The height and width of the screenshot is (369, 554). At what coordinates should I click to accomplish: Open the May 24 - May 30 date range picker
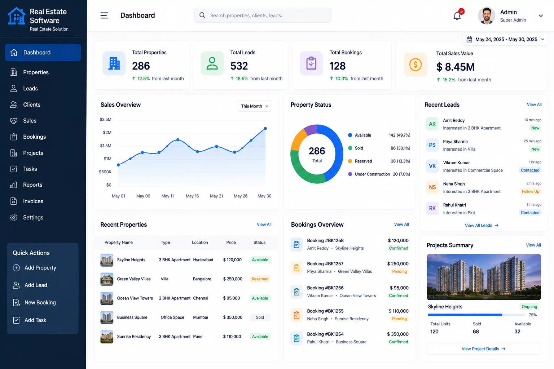point(505,39)
